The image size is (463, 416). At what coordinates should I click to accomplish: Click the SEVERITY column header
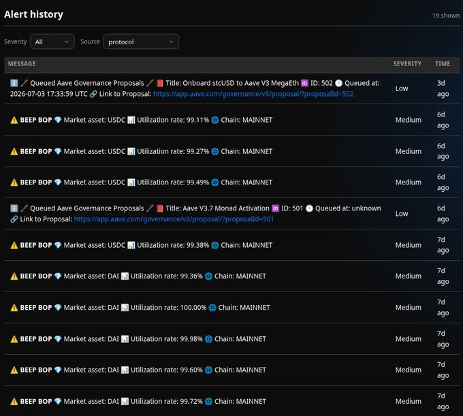407,64
